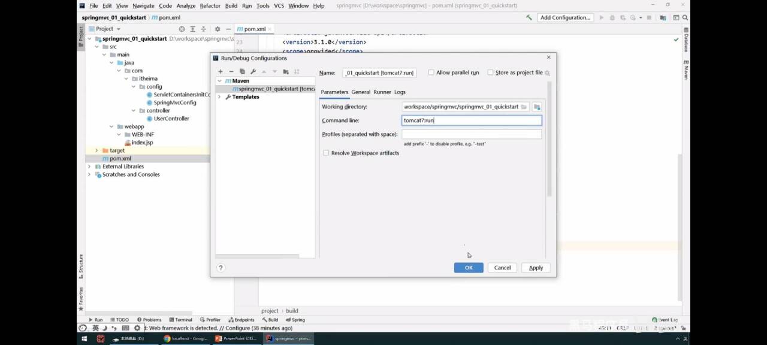Select the Parameters tab

334,92
